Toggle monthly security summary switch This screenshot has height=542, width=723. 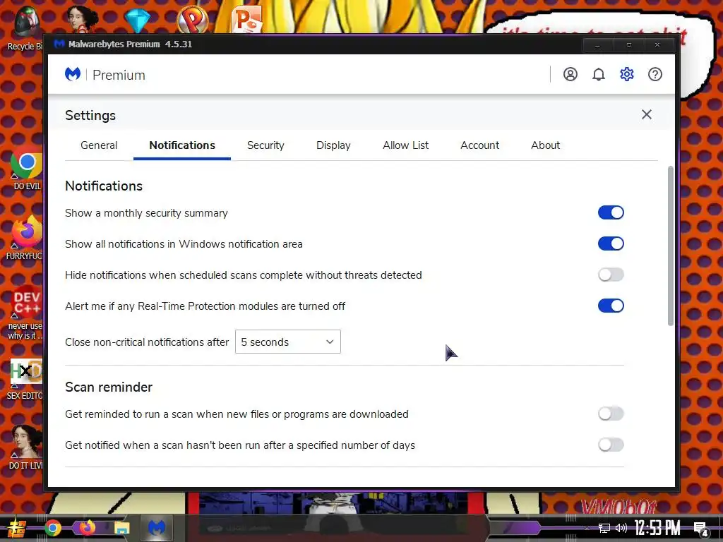tap(611, 212)
